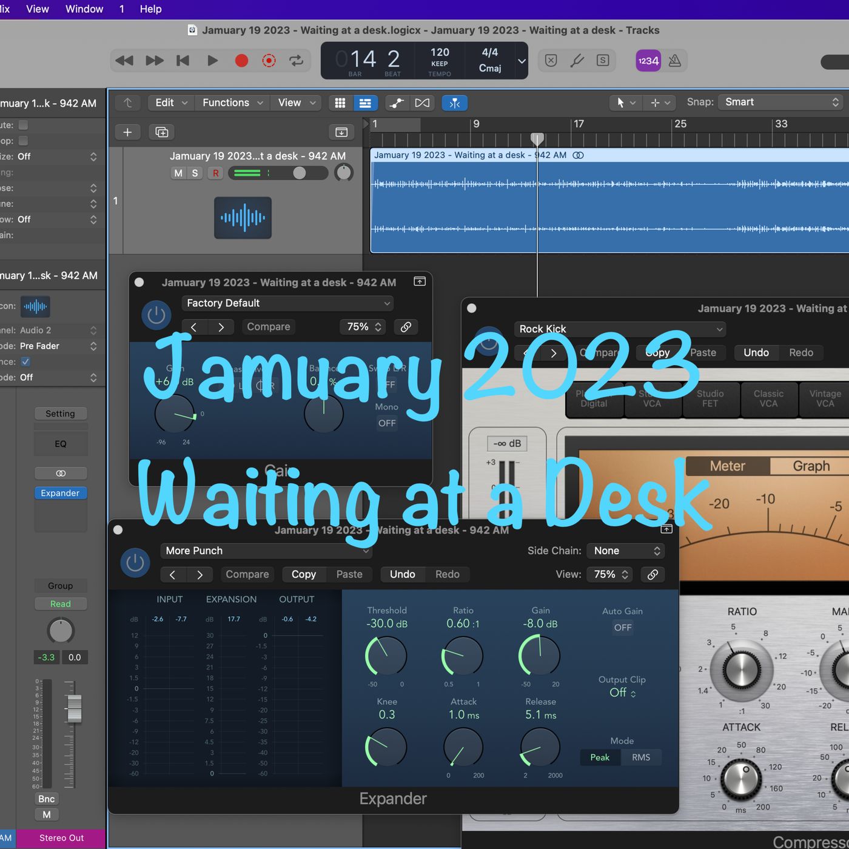Click the chain link icon in Expander plugin
Screen dimensions: 849x849
click(653, 574)
